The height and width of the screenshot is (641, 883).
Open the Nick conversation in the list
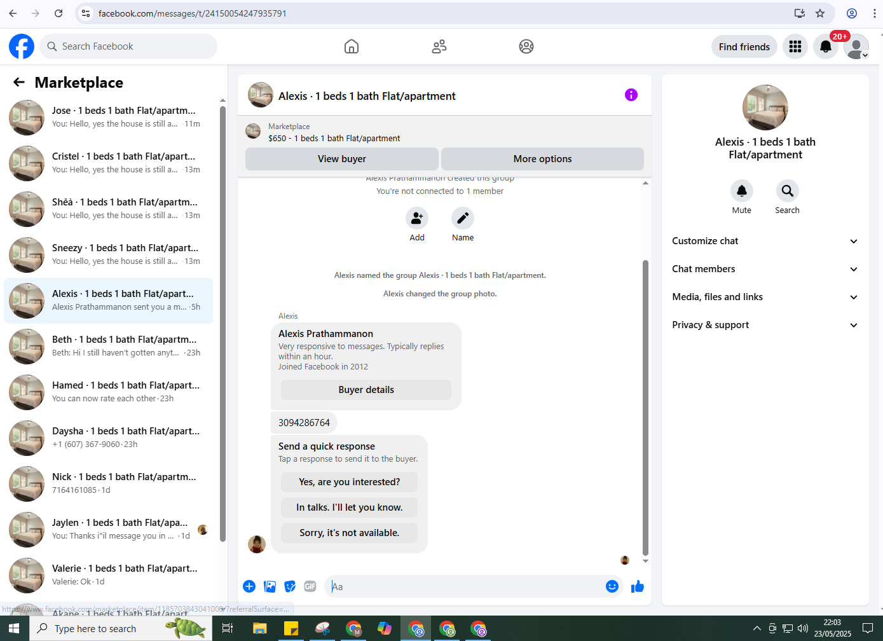click(x=109, y=483)
